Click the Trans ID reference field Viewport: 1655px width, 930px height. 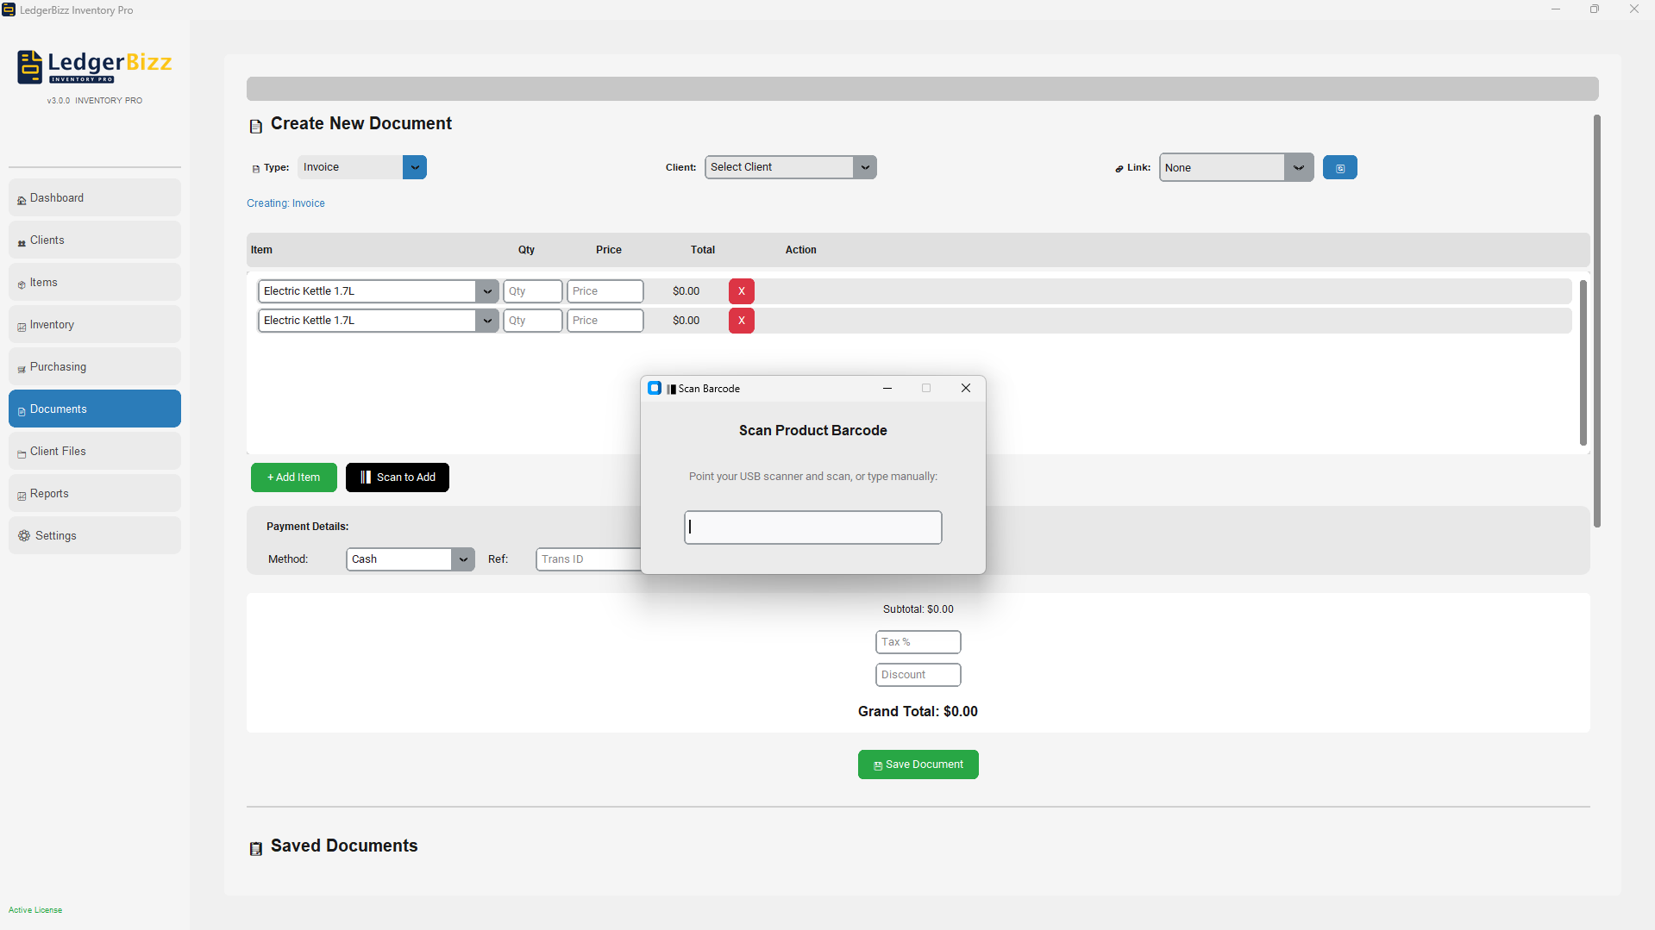click(588, 559)
